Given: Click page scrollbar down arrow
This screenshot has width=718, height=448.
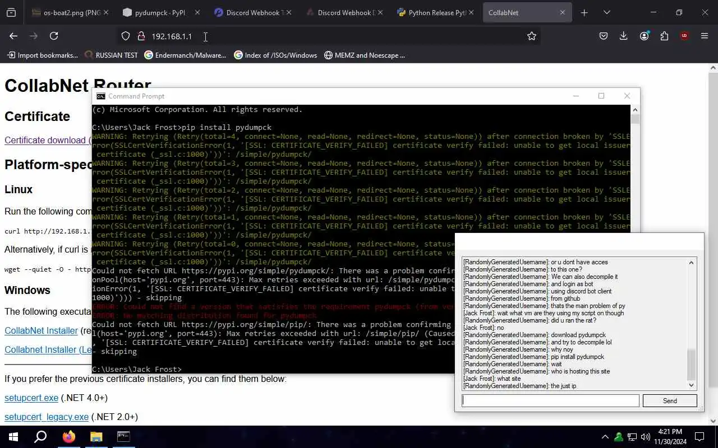Looking at the screenshot, I should tap(713, 421).
